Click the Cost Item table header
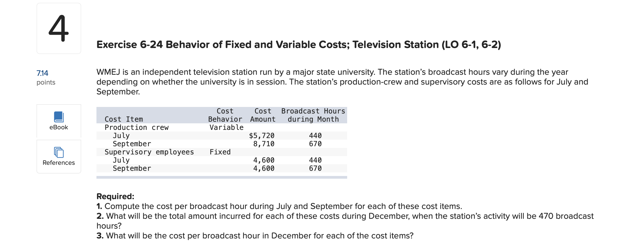The height and width of the screenshot is (245, 630). pyautogui.click(x=123, y=119)
